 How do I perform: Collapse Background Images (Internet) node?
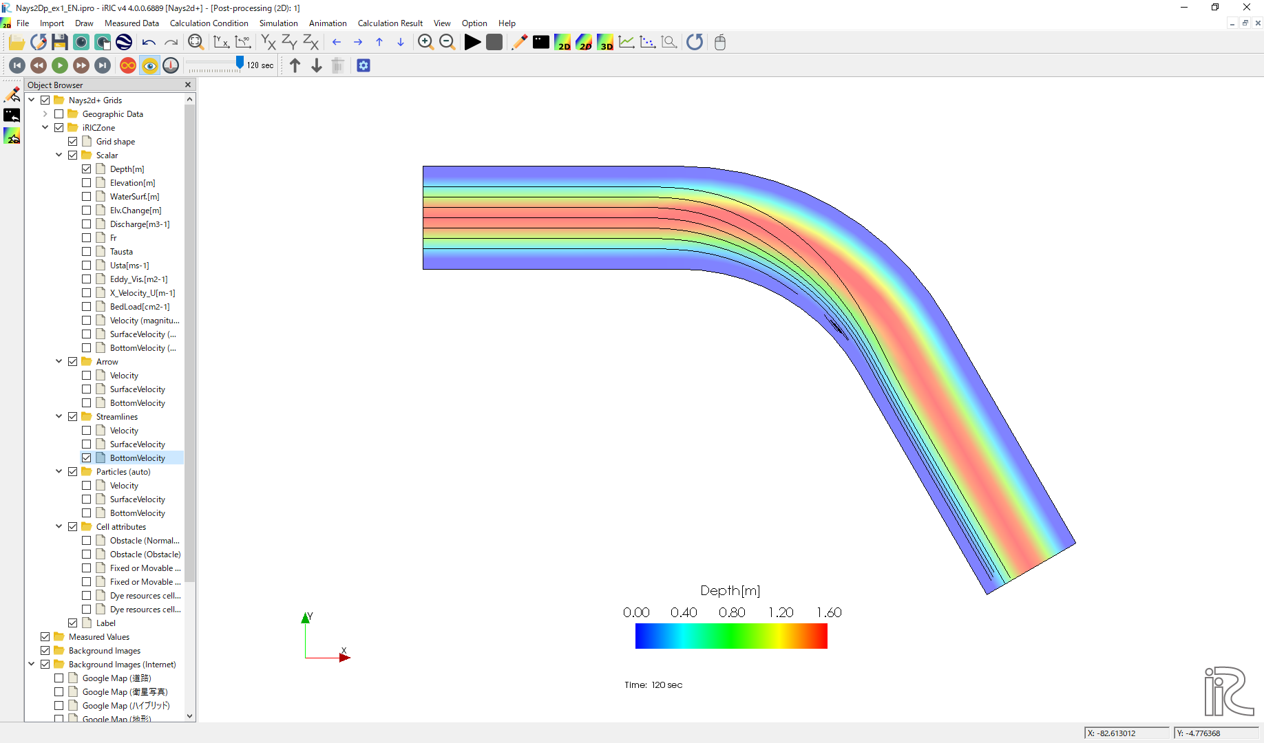coord(31,665)
